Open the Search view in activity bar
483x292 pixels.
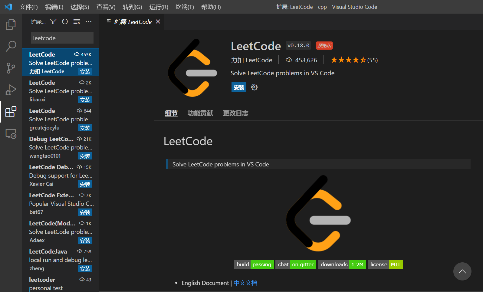click(11, 46)
